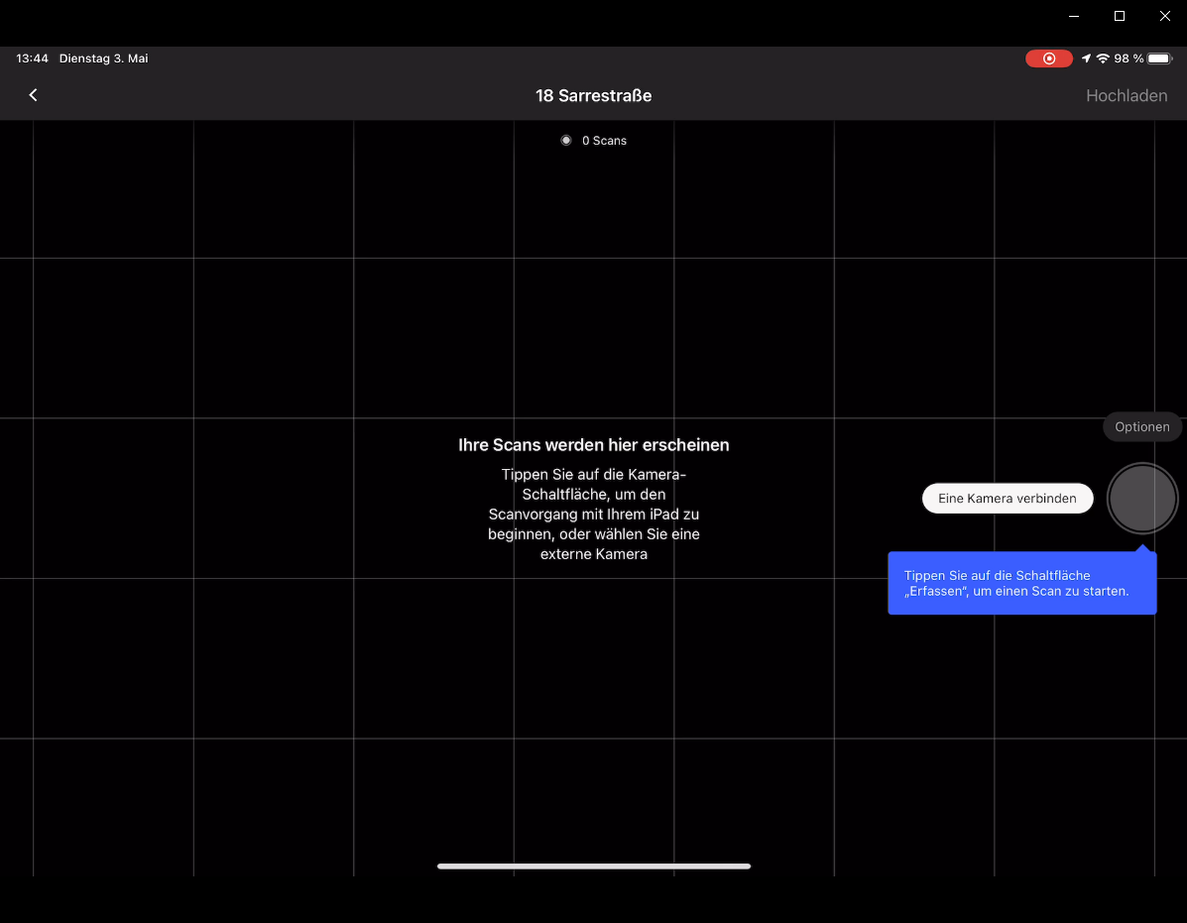Click the red screen recording indicator
1187x923 pixels.
pos(1048,58)
